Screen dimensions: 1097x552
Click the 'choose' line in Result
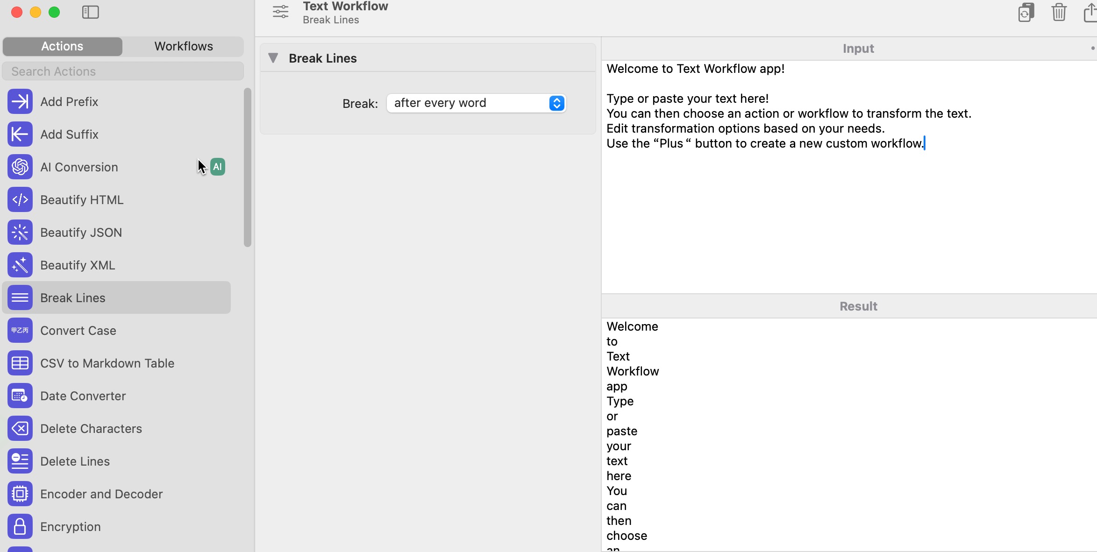click(x=627, y=536)
